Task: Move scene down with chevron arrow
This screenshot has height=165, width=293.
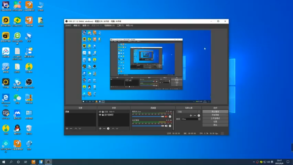Action: pos(80,129)
